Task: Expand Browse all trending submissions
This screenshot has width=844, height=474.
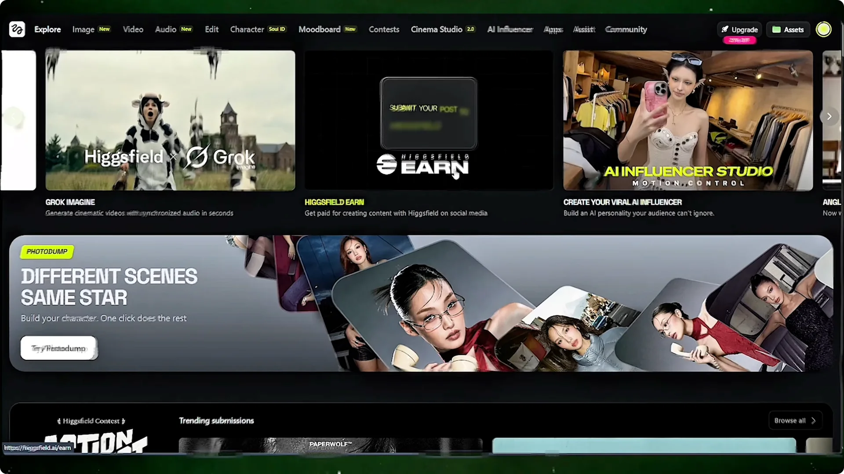Action: (x=795, y=420)
